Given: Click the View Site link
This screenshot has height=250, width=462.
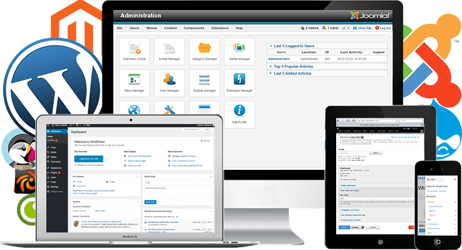Looking at the screenshot, I should click(362, 28).
